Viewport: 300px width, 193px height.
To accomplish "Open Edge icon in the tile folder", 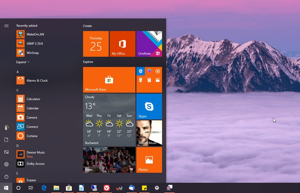I will [141, 71].
